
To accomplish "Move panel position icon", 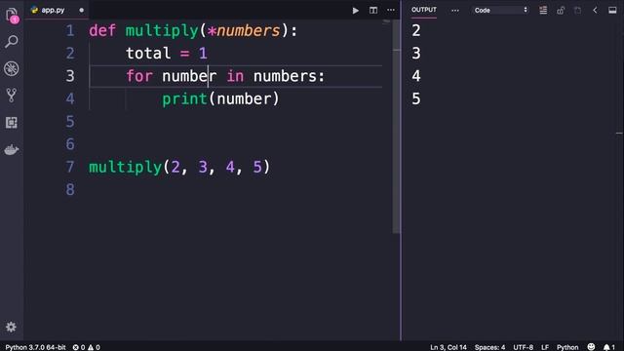I will pyautogui.click(x=612, y=11).
